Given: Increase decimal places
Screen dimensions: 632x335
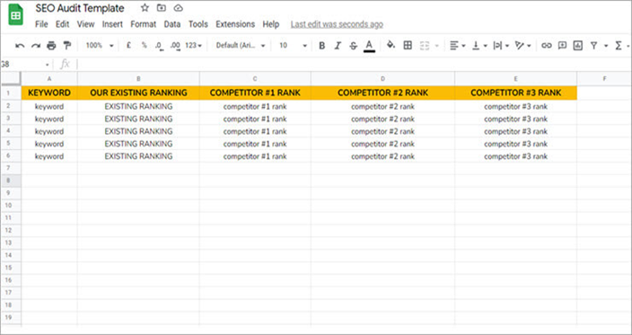Looking at the screenshot, I should (175, 46).
